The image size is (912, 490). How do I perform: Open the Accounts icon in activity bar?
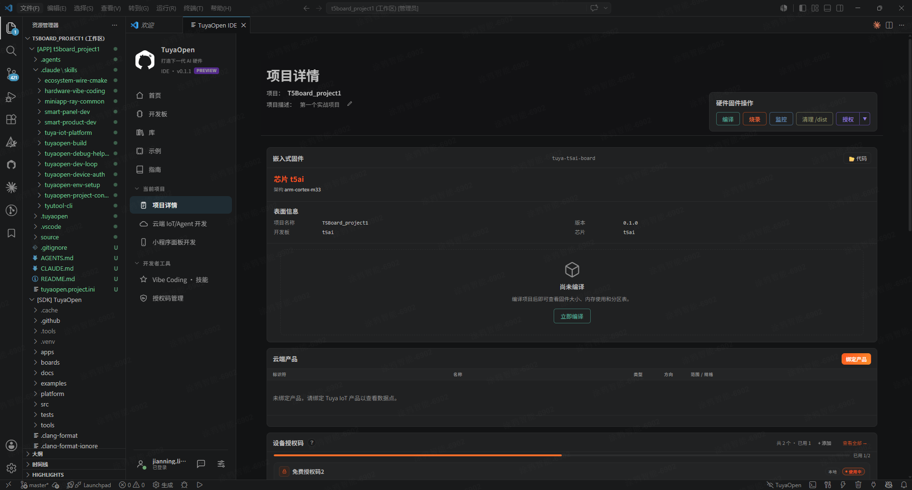(11, 445)
